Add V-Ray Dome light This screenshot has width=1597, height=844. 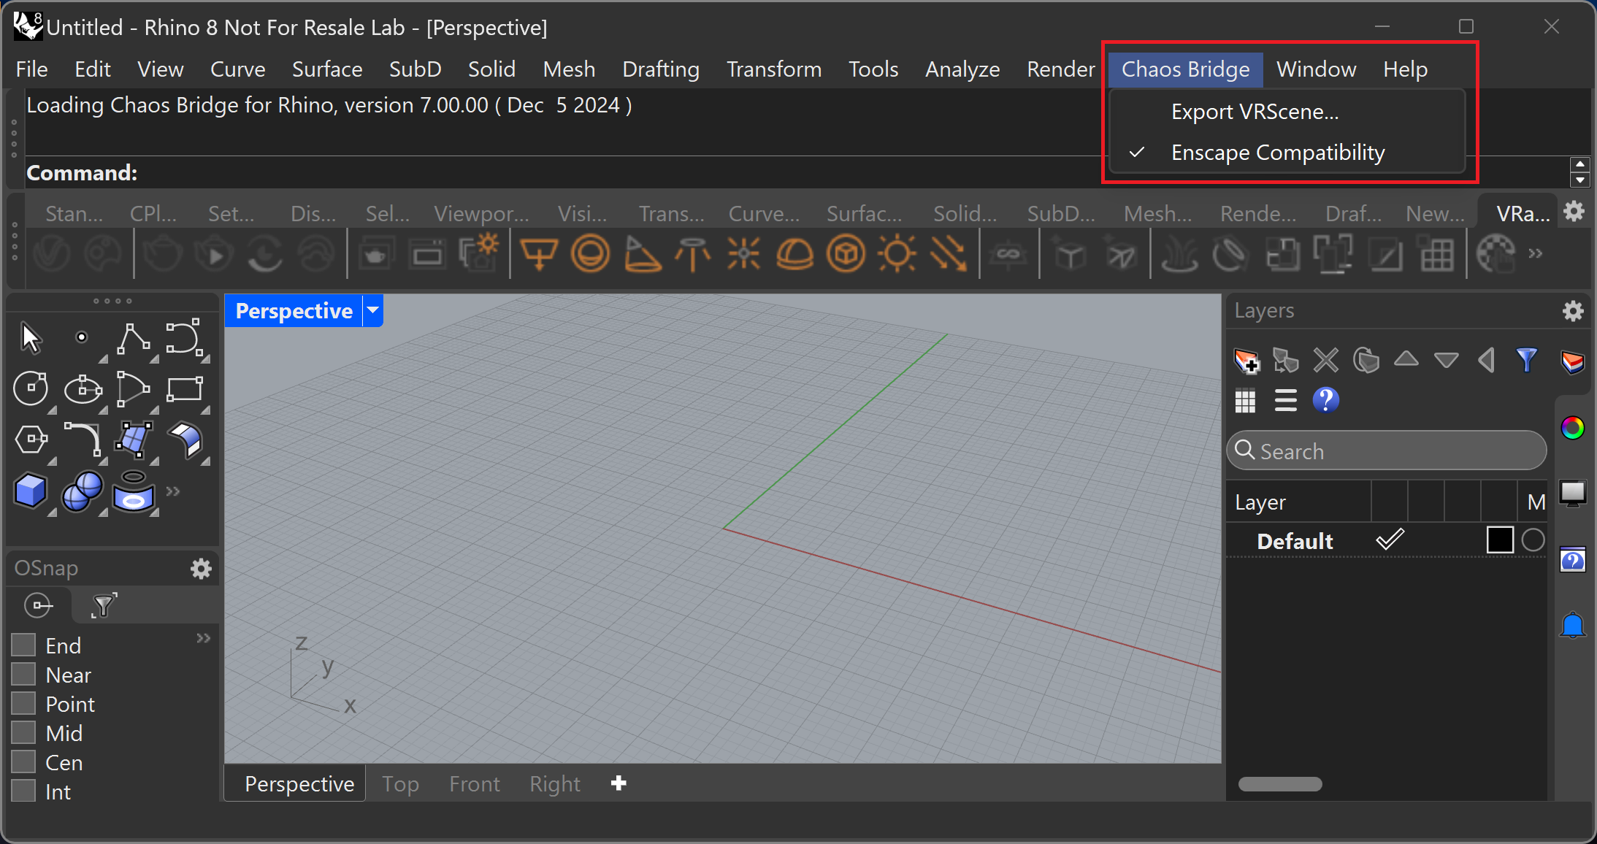pyautogui.click(x=794, y=255)
